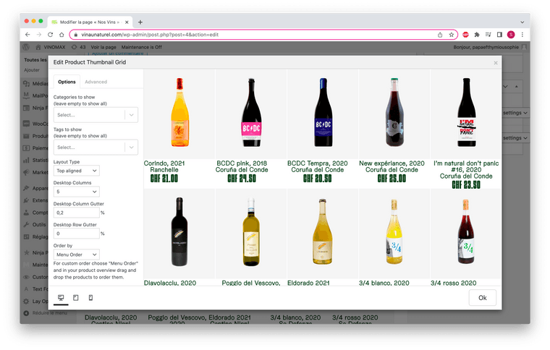This screenshot has height=350, width=550.
Task: Open the Tags to show dropdown
Action: (x=96, y=147)
